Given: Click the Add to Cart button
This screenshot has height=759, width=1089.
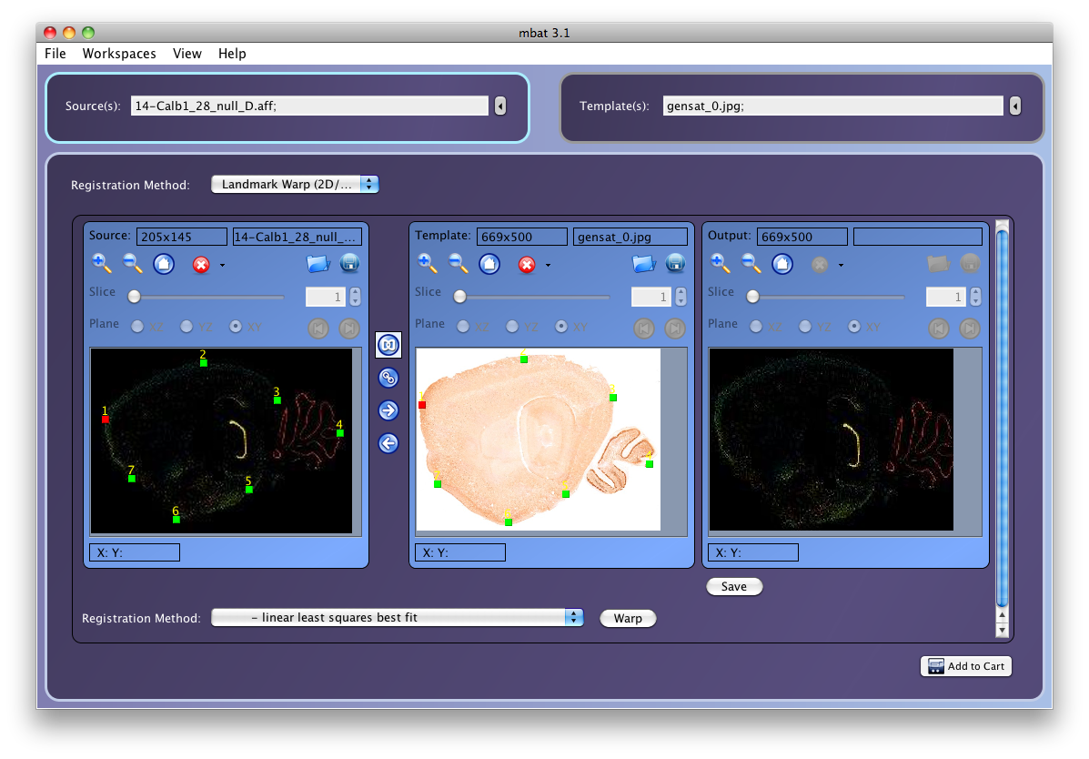Looking at the screenshot, I should 966,666.
